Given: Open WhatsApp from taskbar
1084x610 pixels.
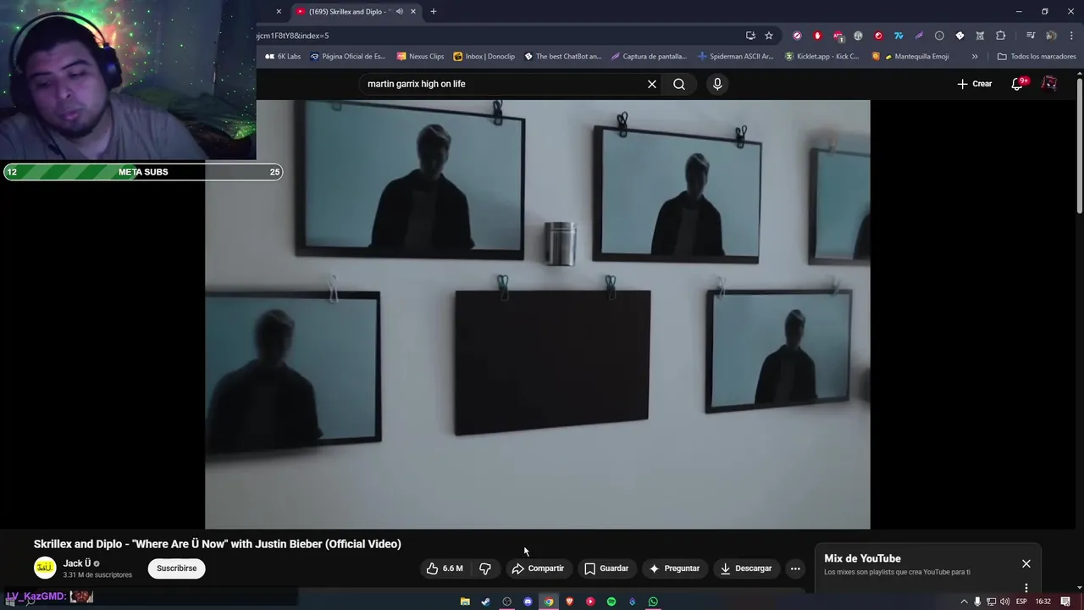Looking at the screenshot, I should click(x=653, y=602).
